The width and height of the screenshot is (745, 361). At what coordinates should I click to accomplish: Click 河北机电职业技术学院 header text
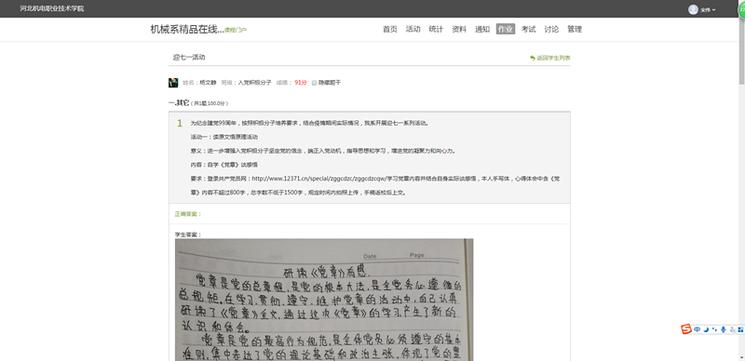pos(52,8)
